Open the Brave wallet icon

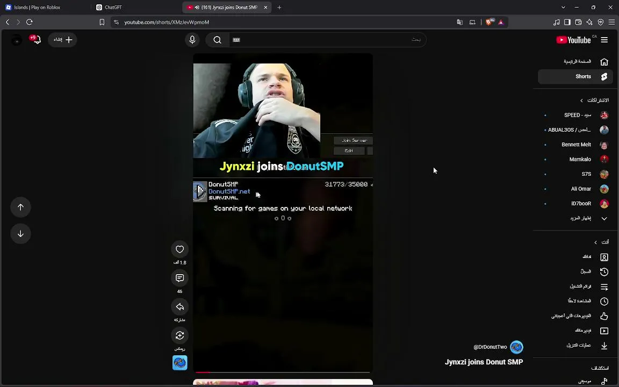[578, 22]
